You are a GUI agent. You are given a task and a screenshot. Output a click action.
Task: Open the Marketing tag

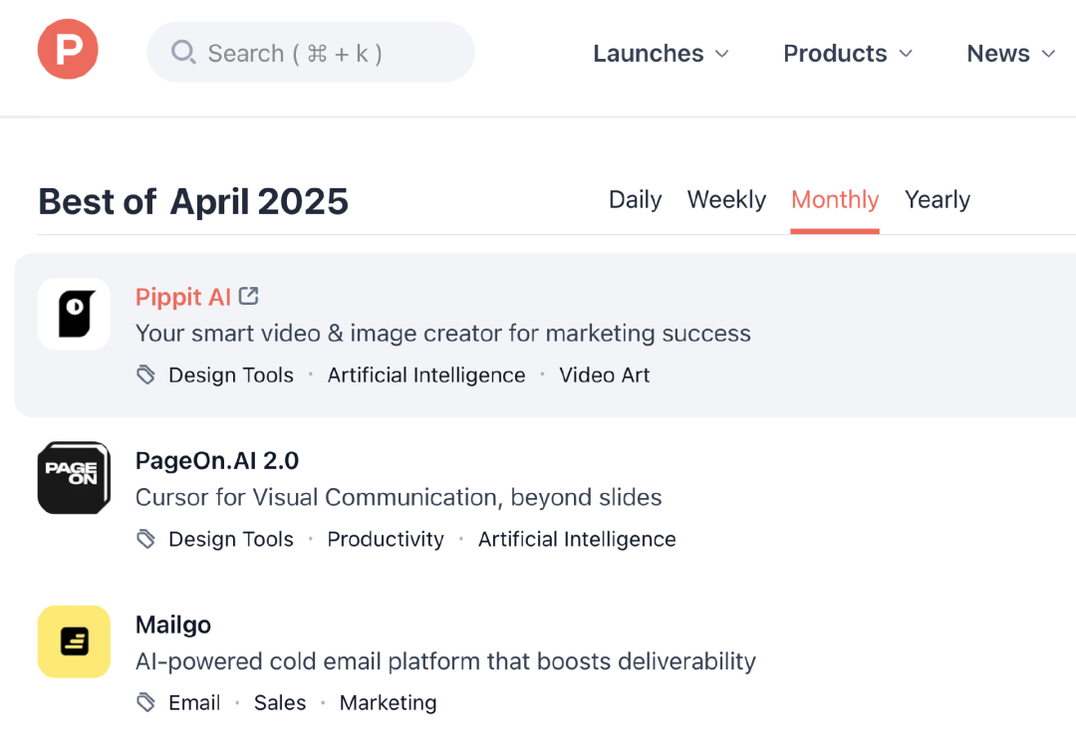tap(389, 703)
